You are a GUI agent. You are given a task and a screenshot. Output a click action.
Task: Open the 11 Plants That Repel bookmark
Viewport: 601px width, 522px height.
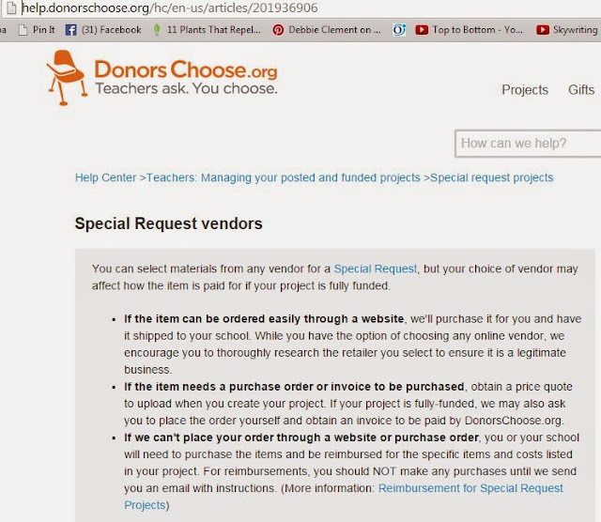[x=207, y=30]
